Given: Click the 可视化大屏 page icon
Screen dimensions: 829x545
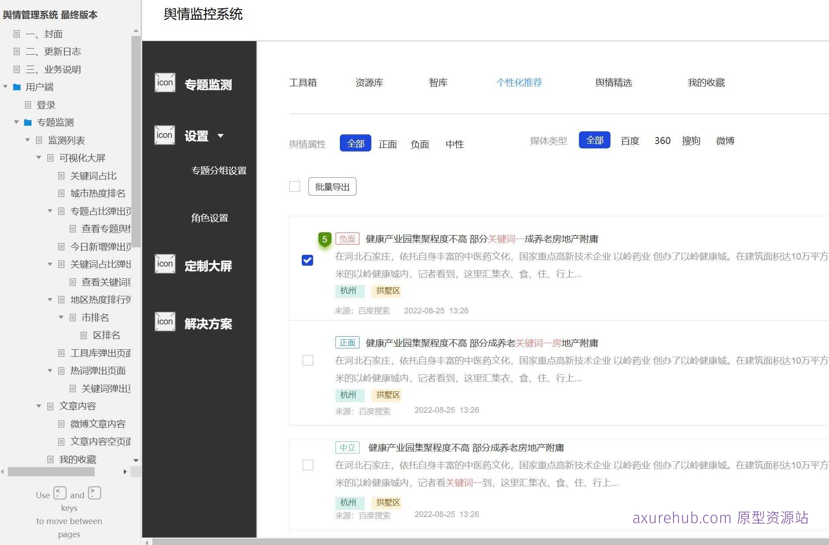Looking at the screenshot, I should coord(49,158).
